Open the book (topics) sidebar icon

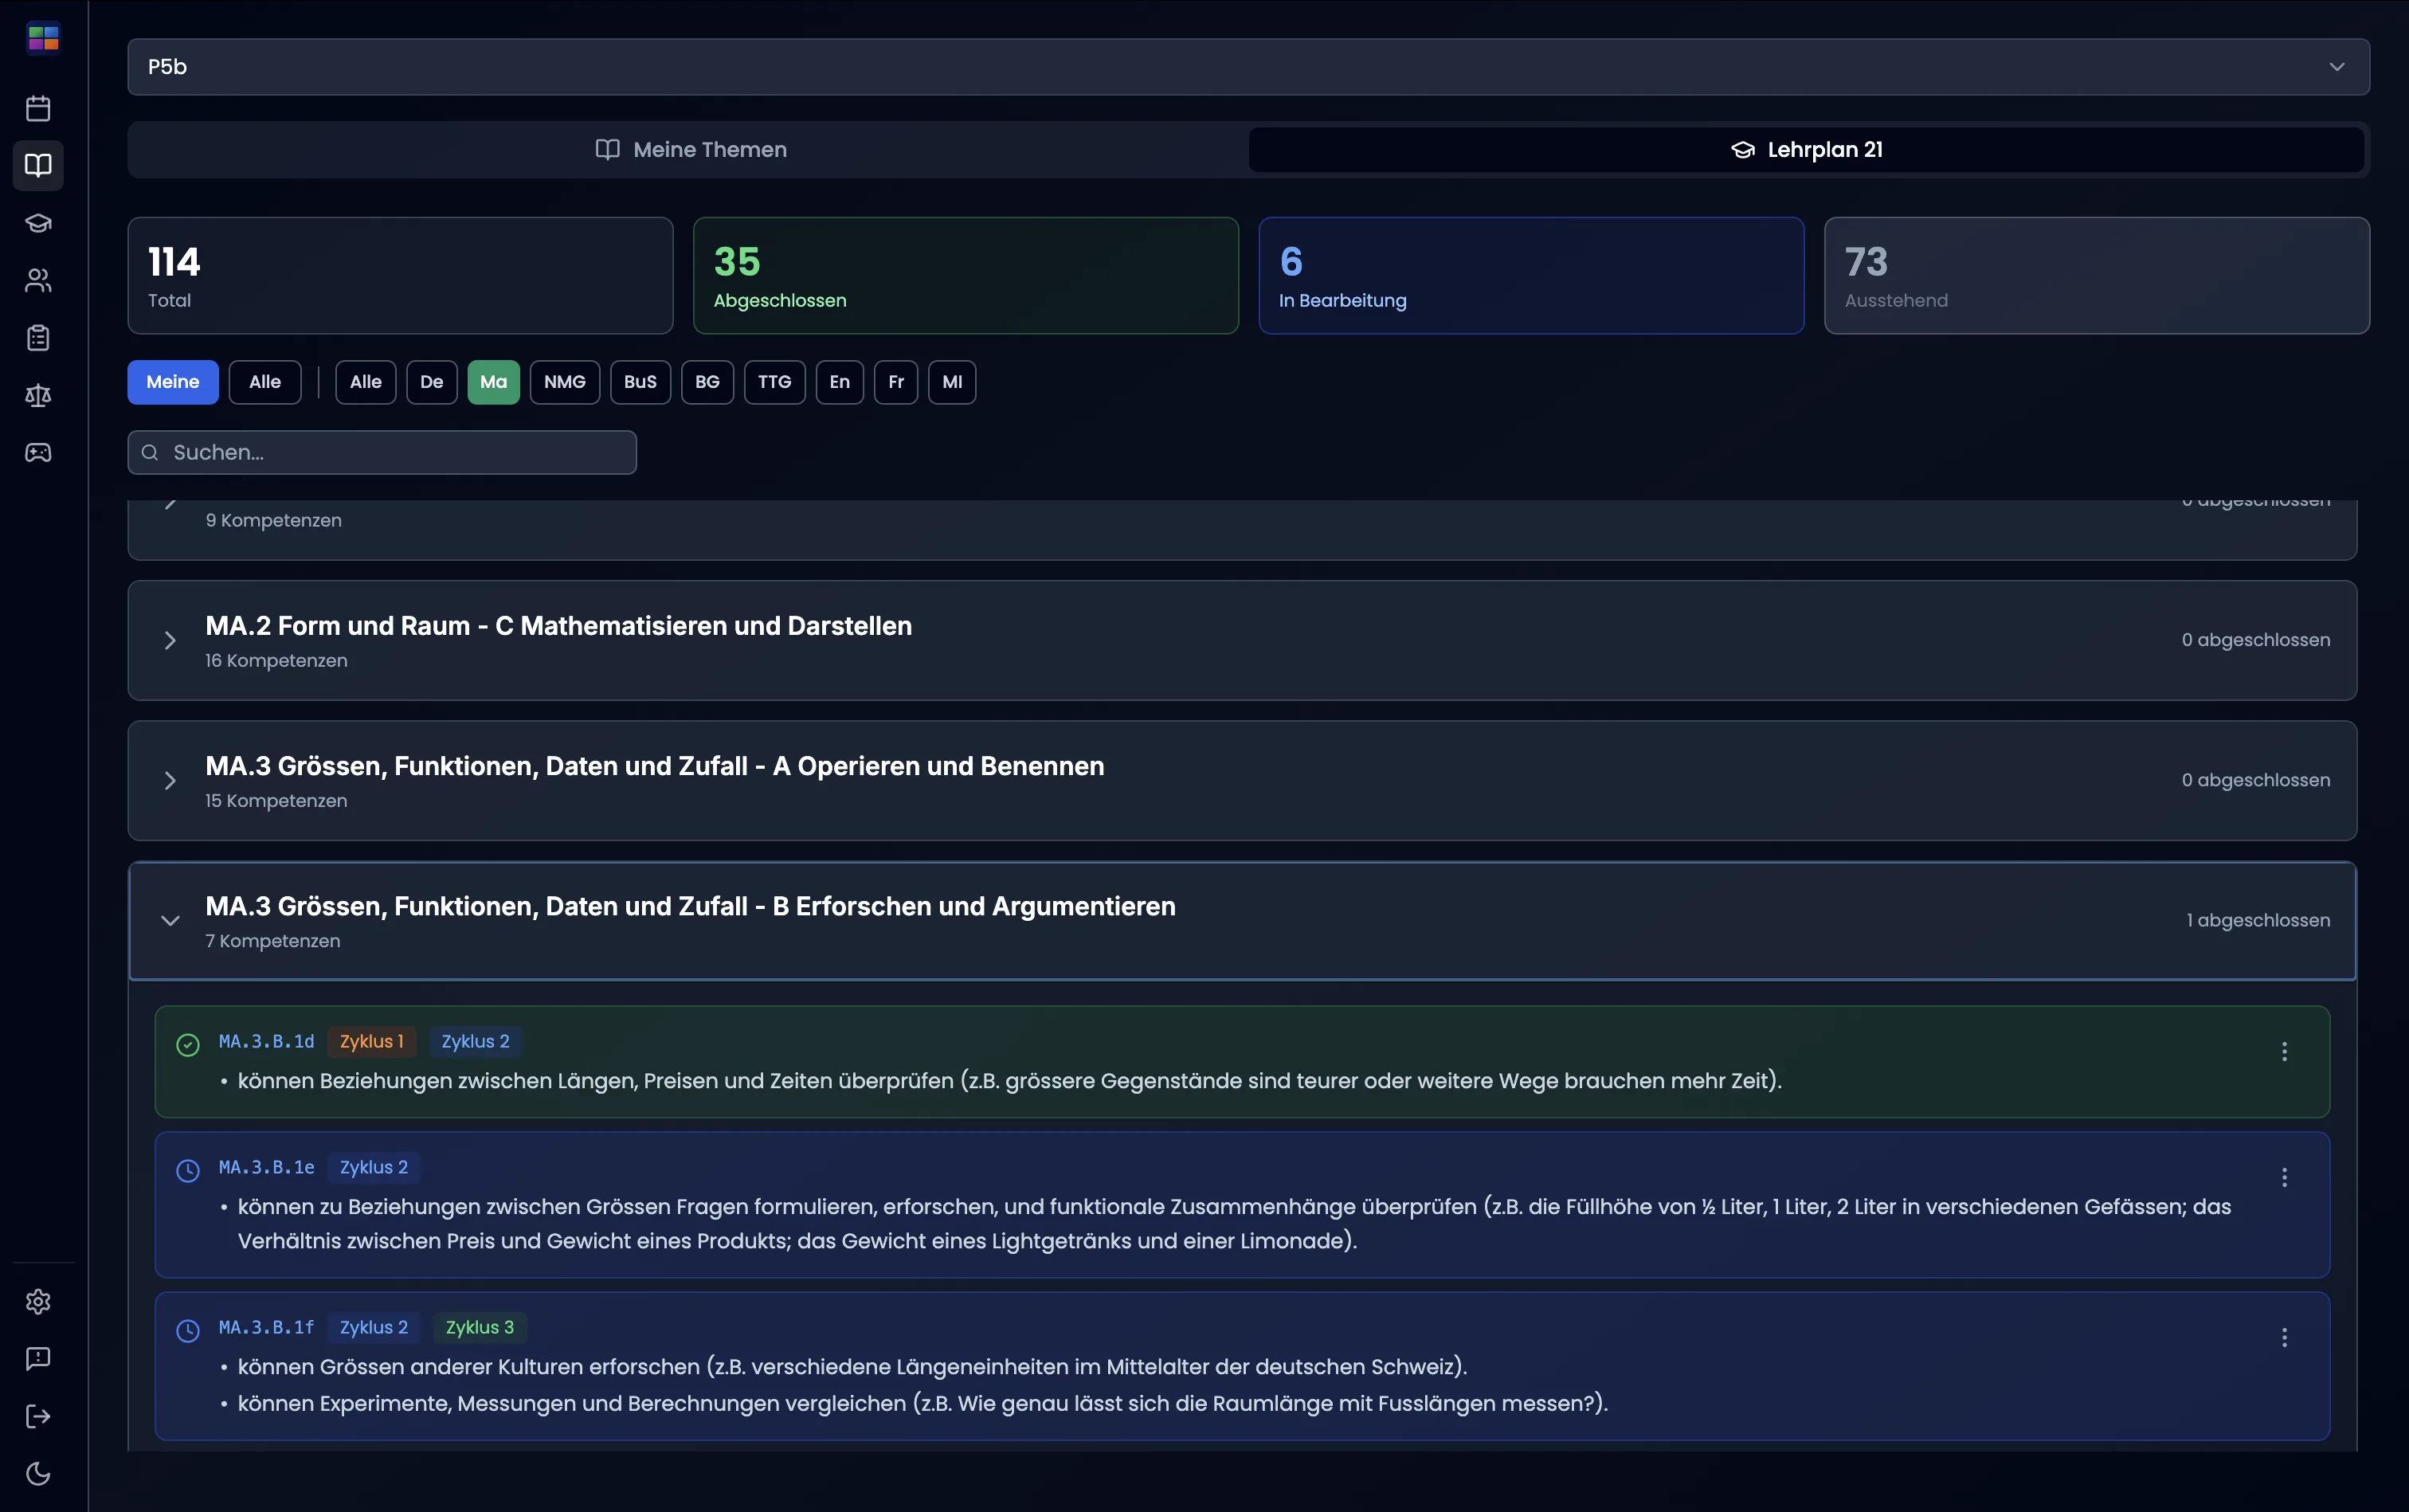coord(38,165)
